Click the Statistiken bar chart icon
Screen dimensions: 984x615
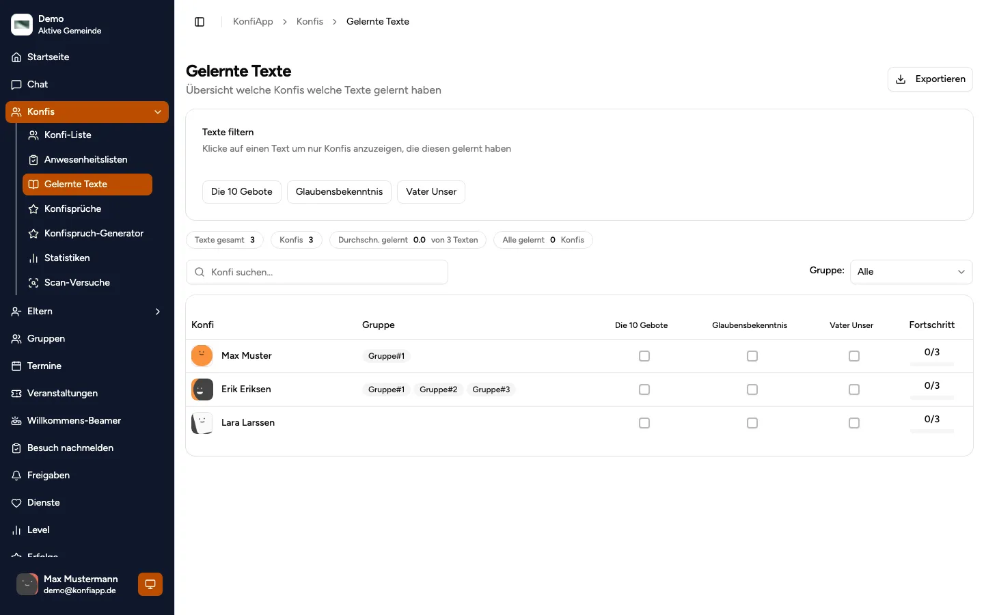pos(33,258)
